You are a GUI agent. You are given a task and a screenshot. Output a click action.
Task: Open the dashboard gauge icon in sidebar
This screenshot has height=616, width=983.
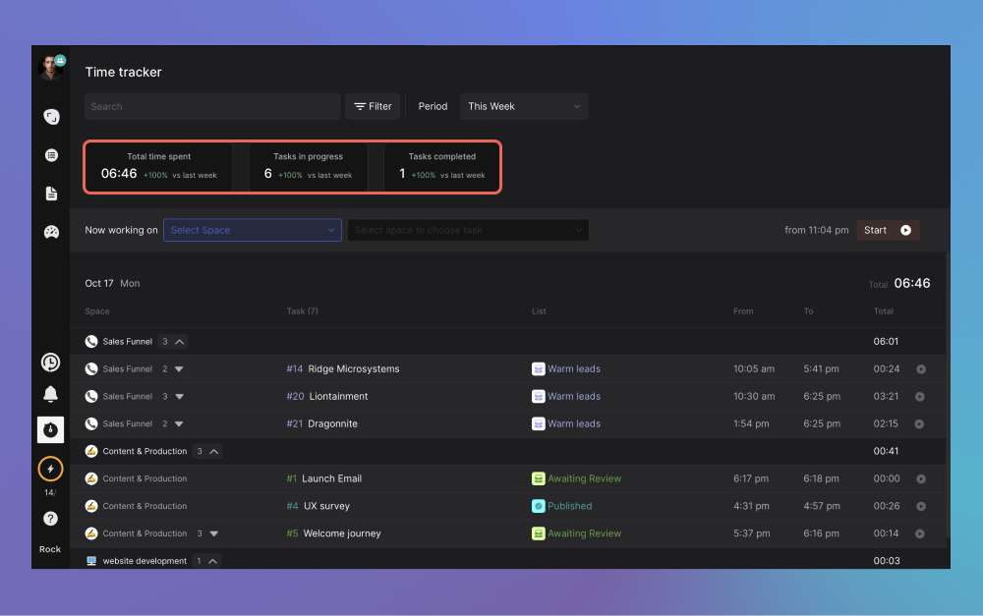(51, 233)
